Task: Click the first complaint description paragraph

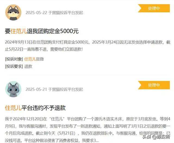Action: coord(88,46)
